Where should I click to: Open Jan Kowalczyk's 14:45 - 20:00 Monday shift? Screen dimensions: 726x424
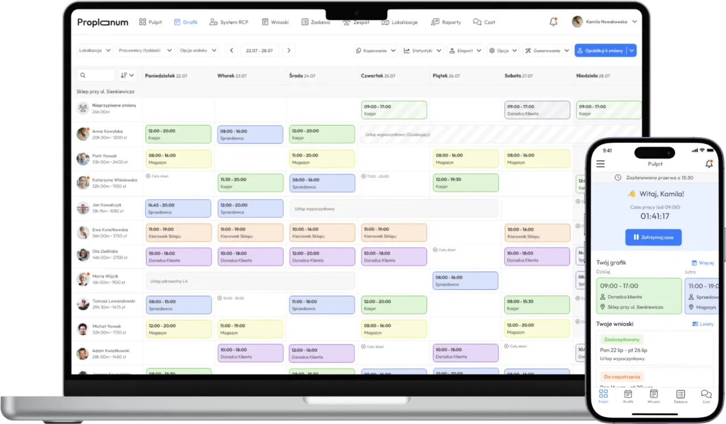[178, 208]
